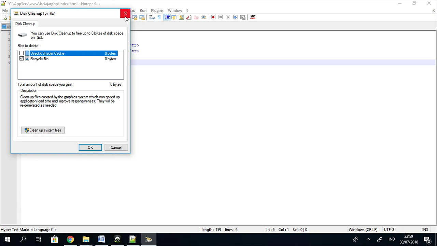Screen dimensions: 437x246
Task: Confirm Disk Cleanup with OK
Action: [x=90, y=147]
